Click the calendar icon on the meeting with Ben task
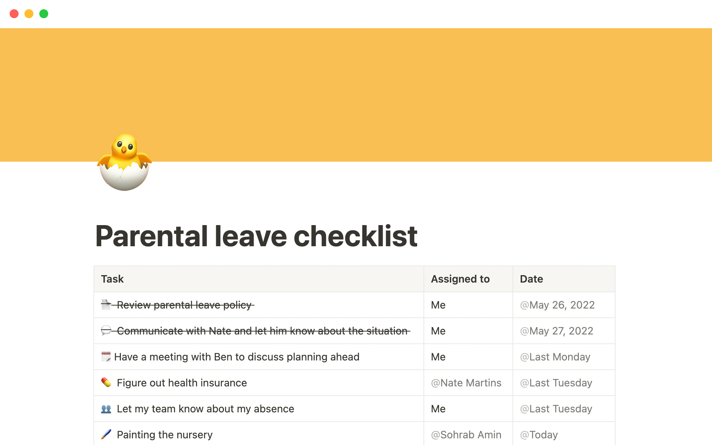Screen dimensions: 712x445 [106, 357]
